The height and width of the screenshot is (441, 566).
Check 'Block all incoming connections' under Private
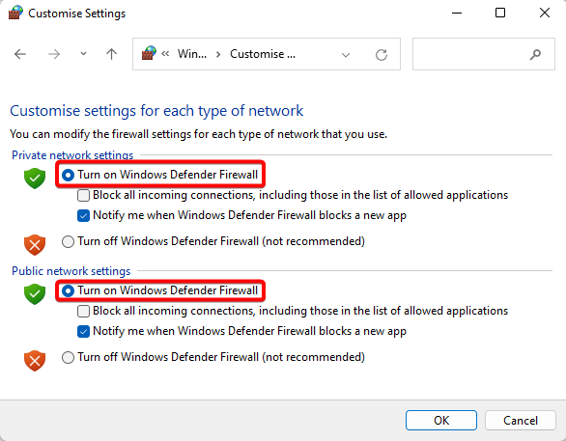pyautogui.click(x=83, y=196)
